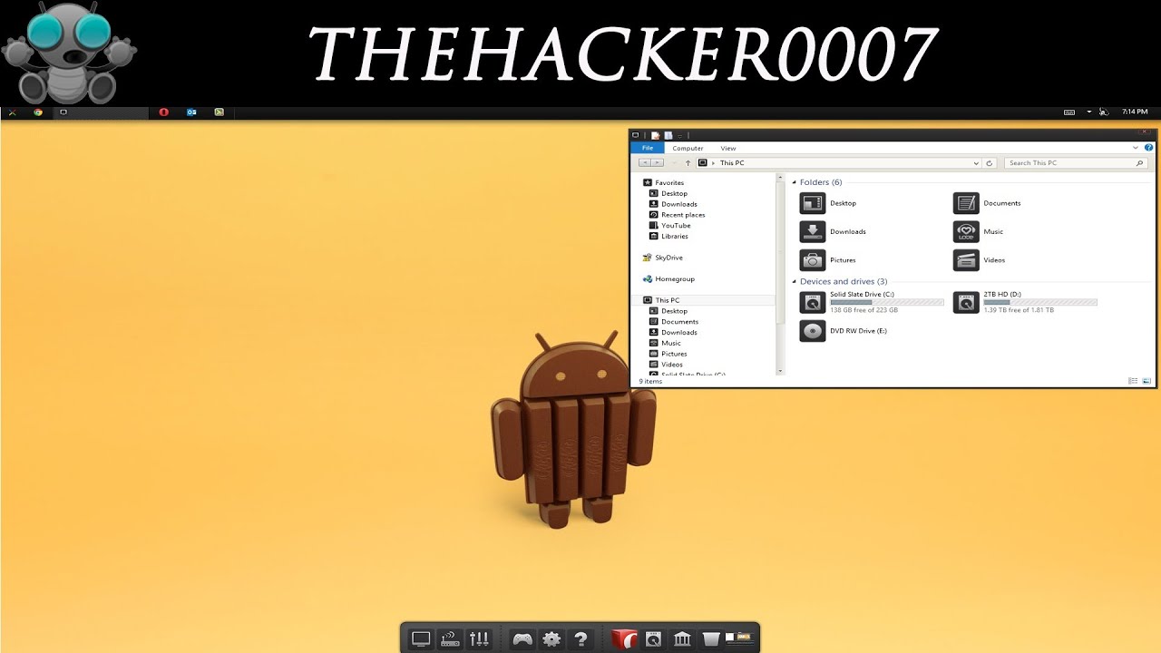1161x653 pixels.
Task: Switch to details view in status bar
Action: (1133, 381)
